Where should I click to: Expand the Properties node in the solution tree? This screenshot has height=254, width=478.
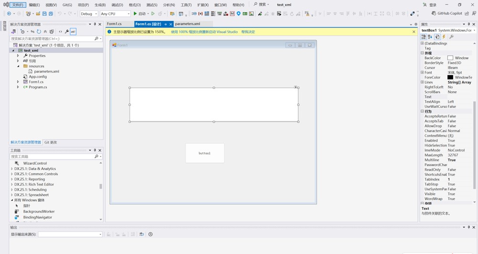click(x=18, y=56)
